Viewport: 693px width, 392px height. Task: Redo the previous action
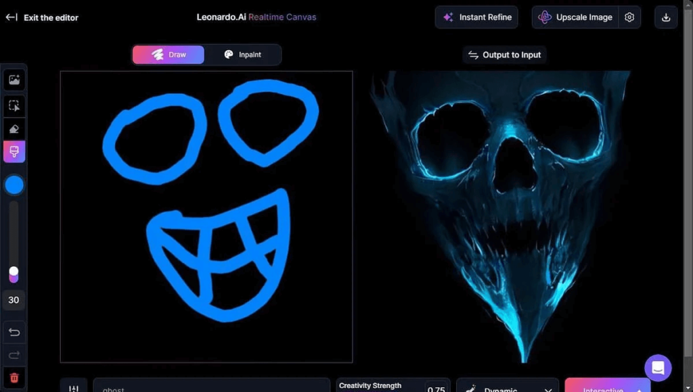tap(14, 355)
